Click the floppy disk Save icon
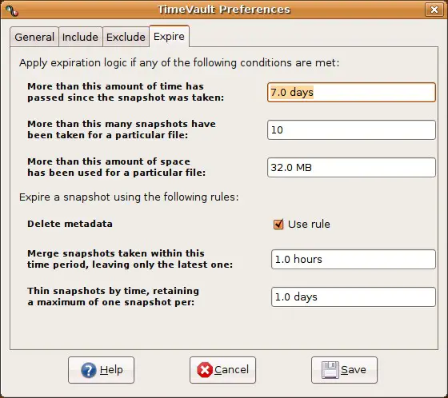 330,370
